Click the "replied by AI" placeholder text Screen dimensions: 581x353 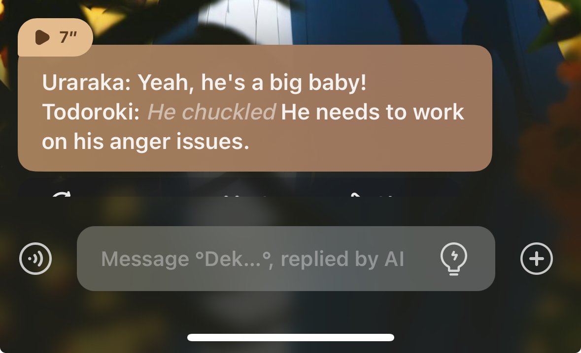pyautogui.click(x=342, y=259)
